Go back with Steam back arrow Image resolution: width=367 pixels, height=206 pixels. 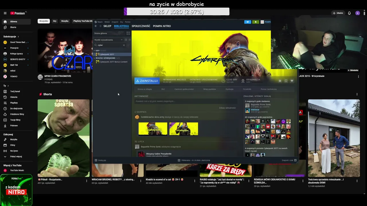tap(96, 26)
